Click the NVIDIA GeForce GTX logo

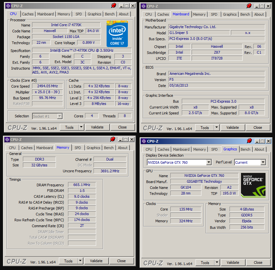(253, 185)
